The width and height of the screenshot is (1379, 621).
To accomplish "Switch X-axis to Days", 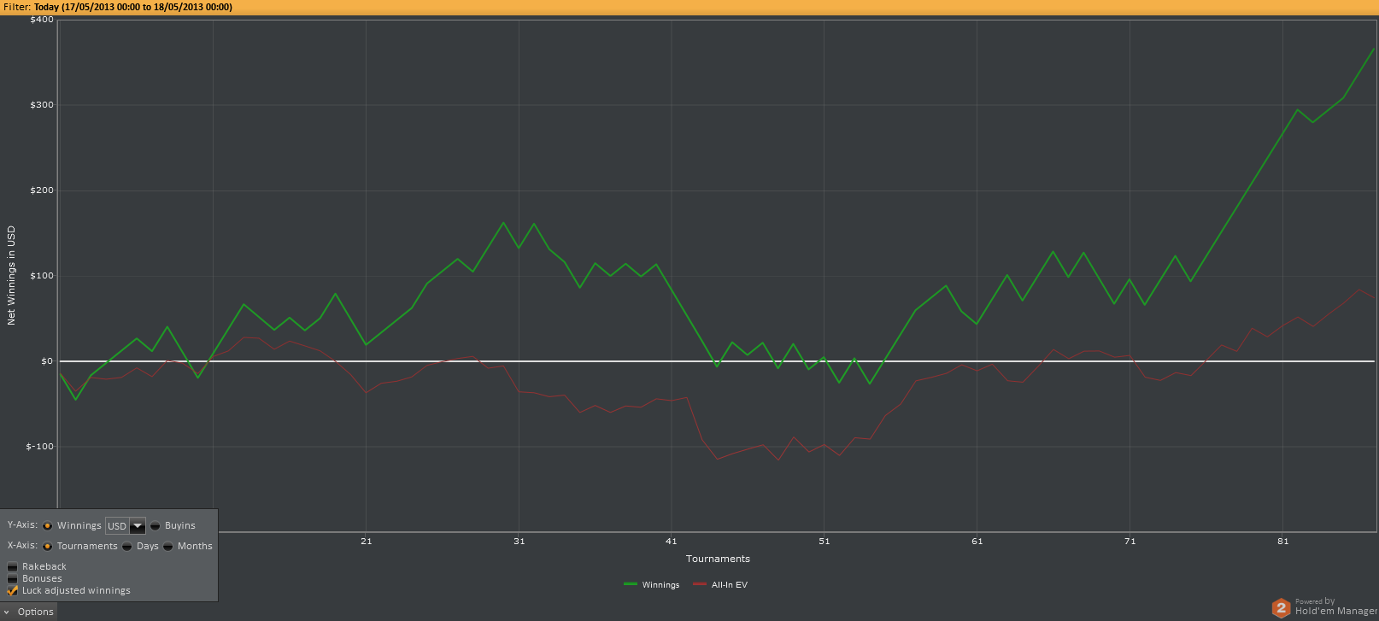I will coord(127,546).
